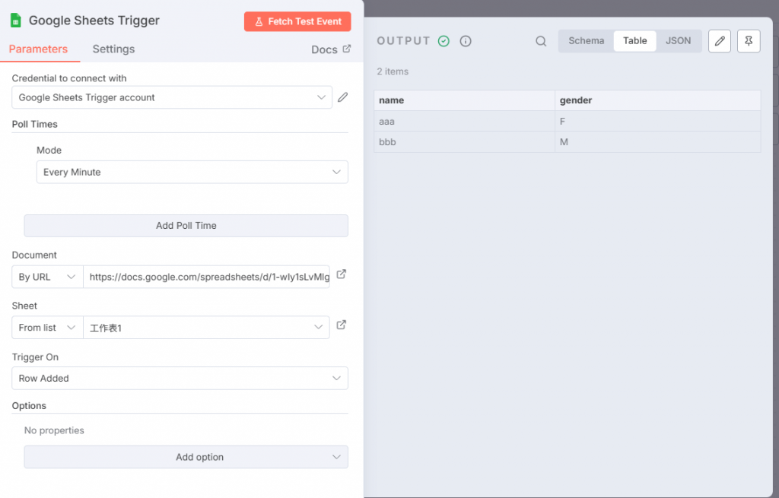The image size is (779, 498).
Task: Switch output view to JSON
Action: [x=678, y=41]
